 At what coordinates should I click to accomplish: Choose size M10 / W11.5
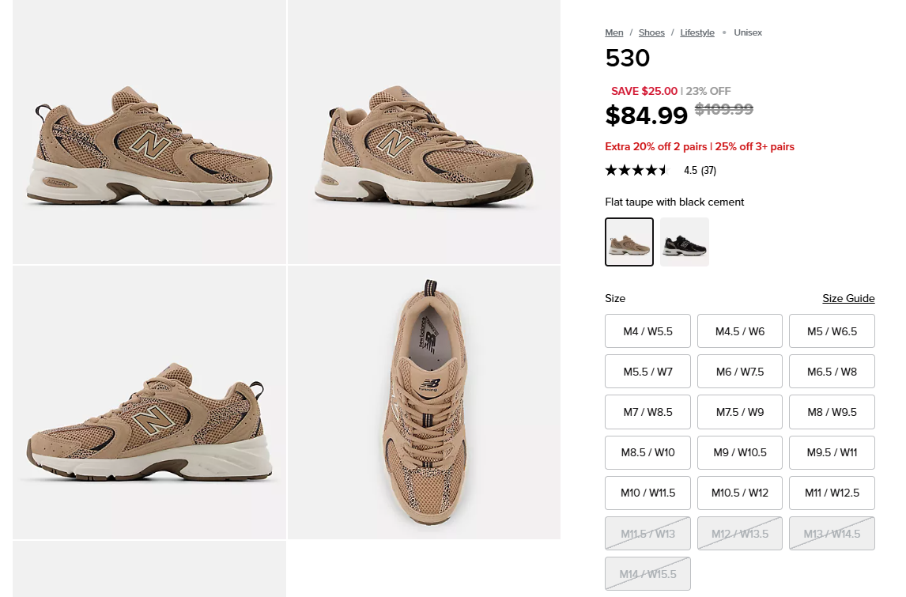coord(647,493)
